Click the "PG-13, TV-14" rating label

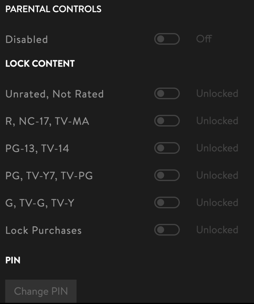click(x=37, y=148)
